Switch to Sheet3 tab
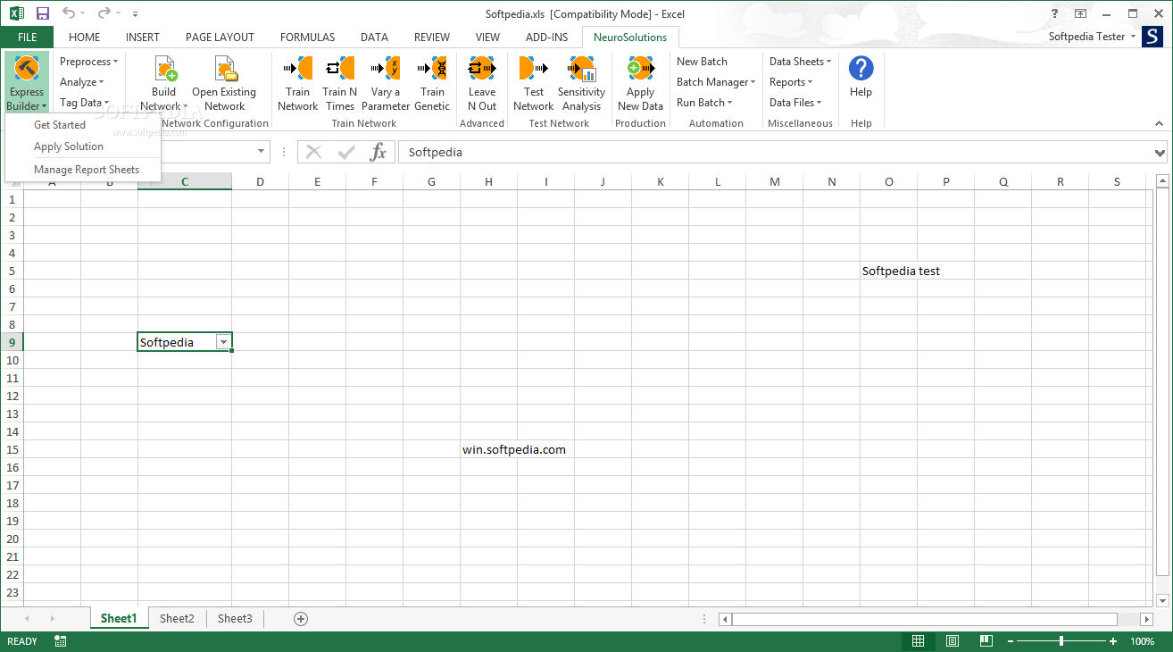The width and height of the screenshot is (1173, 652). 235,618
